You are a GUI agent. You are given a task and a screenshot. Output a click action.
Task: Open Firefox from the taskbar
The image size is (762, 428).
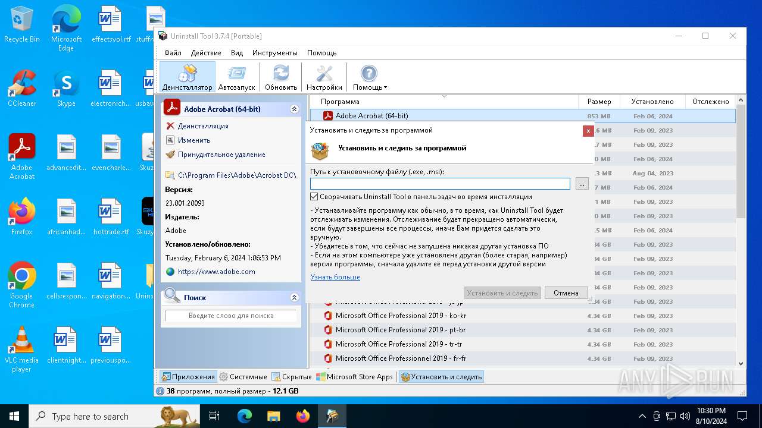point(302,416)
